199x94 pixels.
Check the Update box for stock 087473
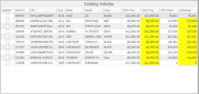(x=8, y=16)
